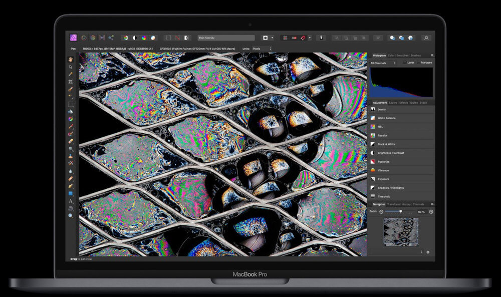Image resolution: width=501 pixels, height=297 pixels.
Task: Add a Levels adjustment
Action: click(x=402, y=109)
